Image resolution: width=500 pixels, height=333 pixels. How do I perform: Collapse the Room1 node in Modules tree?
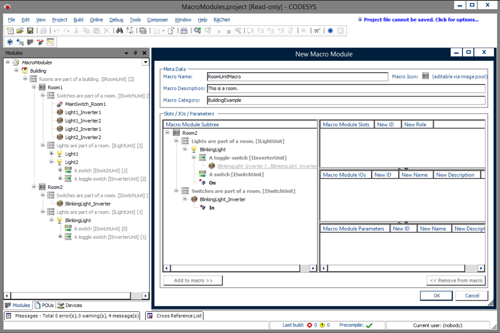34,87
